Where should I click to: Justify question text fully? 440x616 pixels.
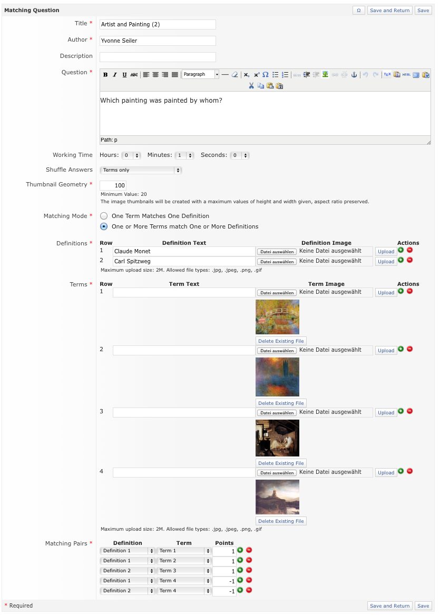coord(175,75)
